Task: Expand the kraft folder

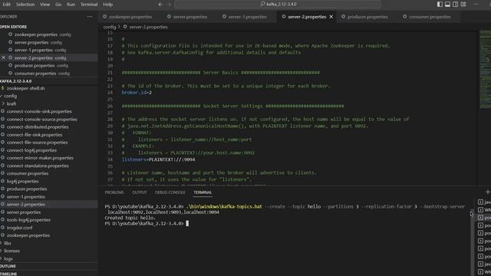Action: click(x=12, y=103)
